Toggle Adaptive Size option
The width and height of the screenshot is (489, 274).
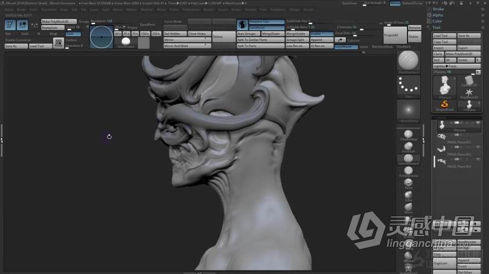[267, 22]
